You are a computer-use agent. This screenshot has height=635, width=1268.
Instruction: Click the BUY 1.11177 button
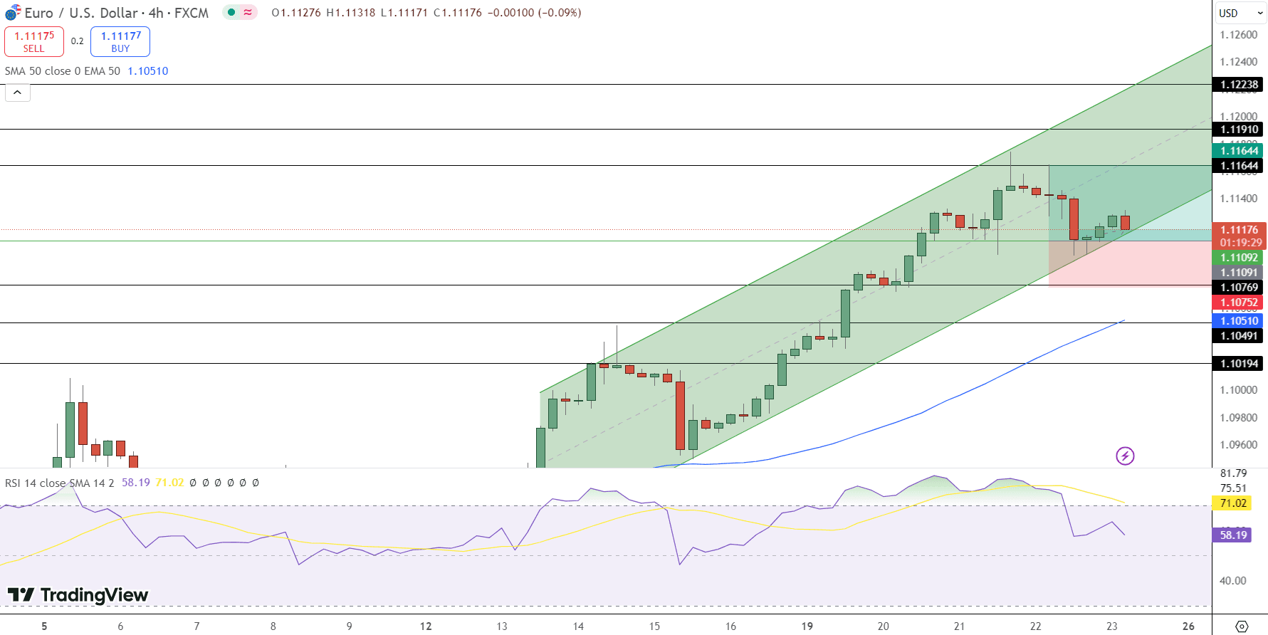(x=120, y=41)
